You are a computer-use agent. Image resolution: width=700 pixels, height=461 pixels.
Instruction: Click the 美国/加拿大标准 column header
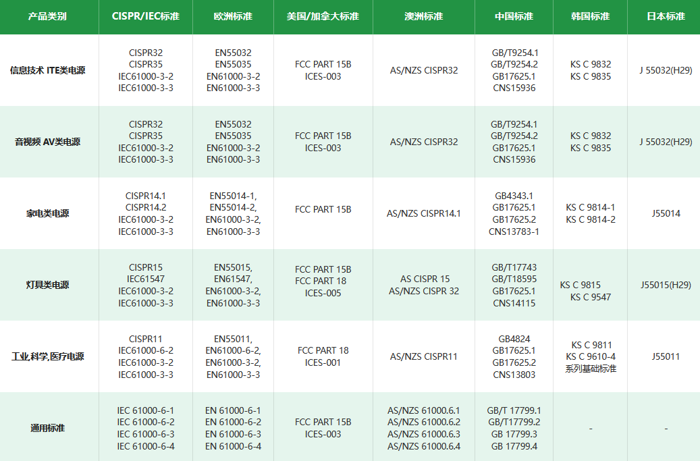coord(323,16)
